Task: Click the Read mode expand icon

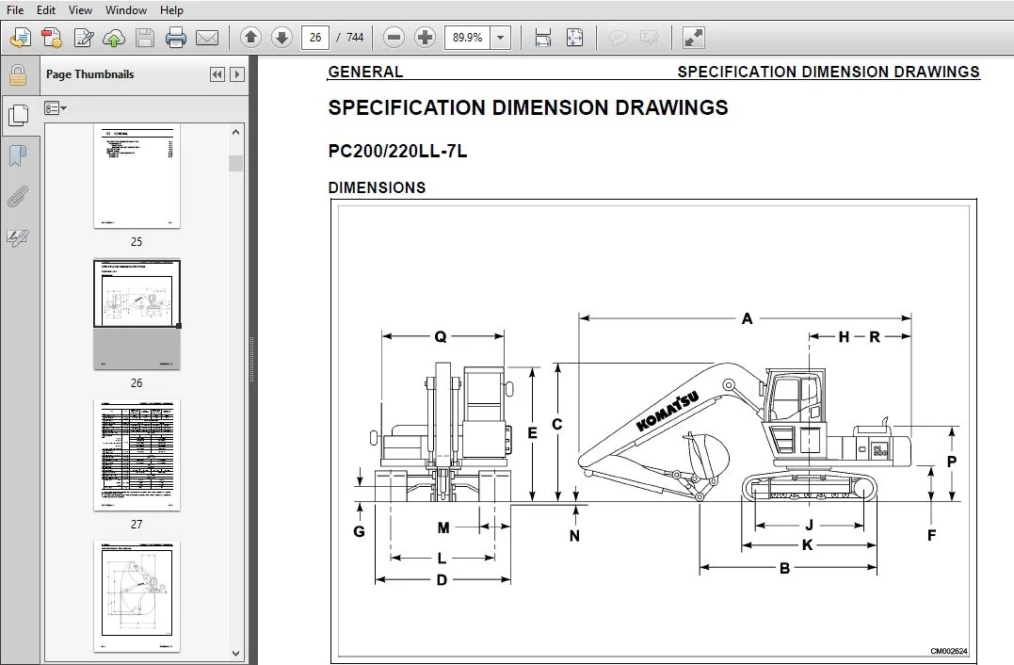Action: [x=693, y=38]
